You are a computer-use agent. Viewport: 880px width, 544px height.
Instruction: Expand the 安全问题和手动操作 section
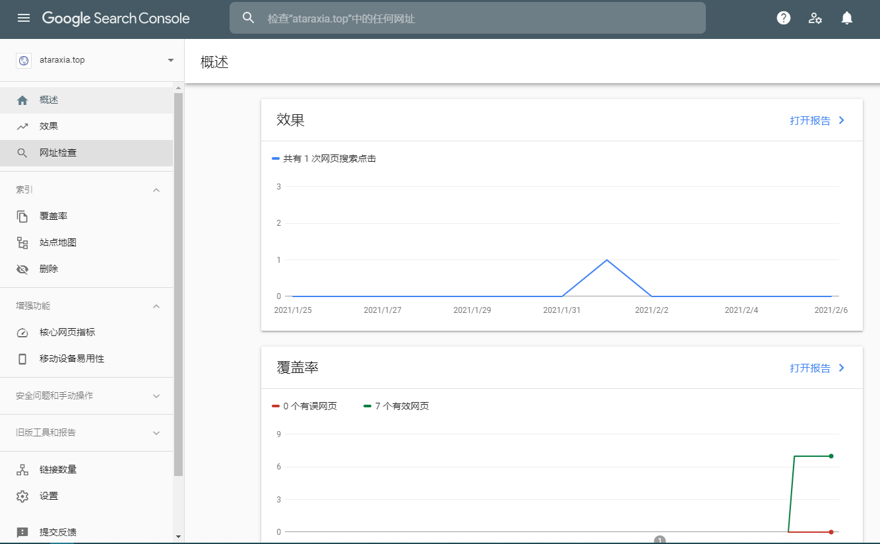click(156, 396)
